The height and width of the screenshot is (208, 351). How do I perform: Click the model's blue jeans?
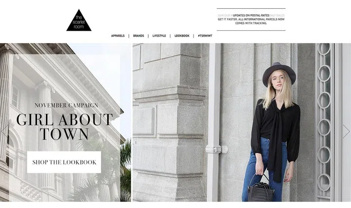pyautogui.click(x=264, y=170)
